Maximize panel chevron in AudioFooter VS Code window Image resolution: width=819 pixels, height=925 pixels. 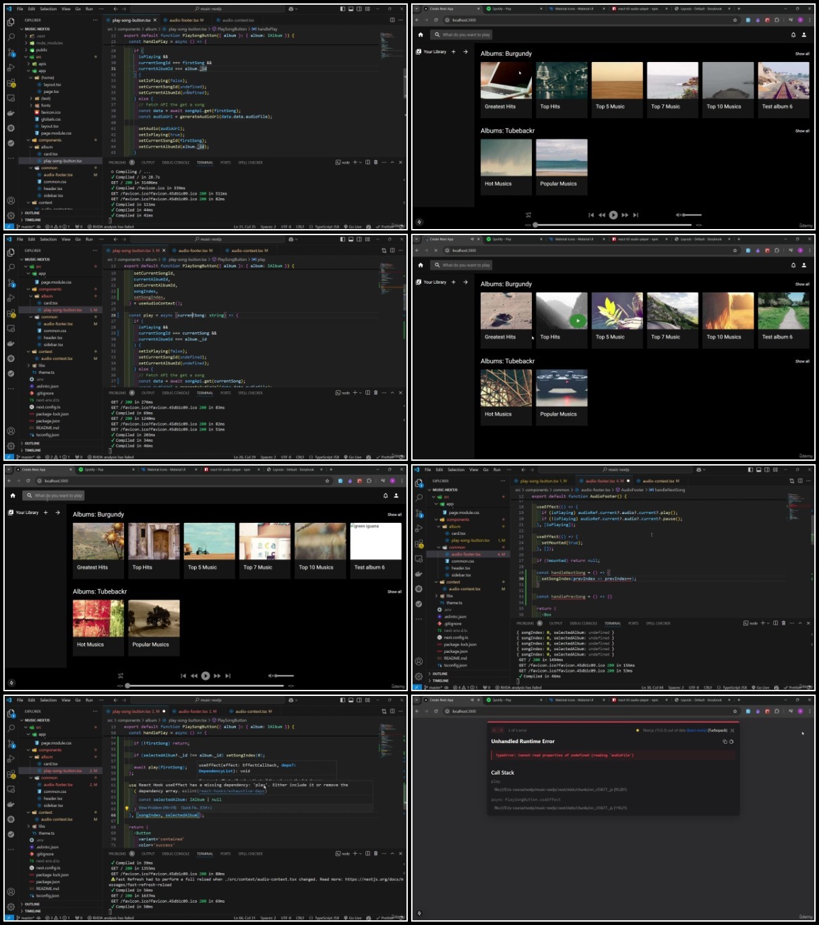point(800,623)
